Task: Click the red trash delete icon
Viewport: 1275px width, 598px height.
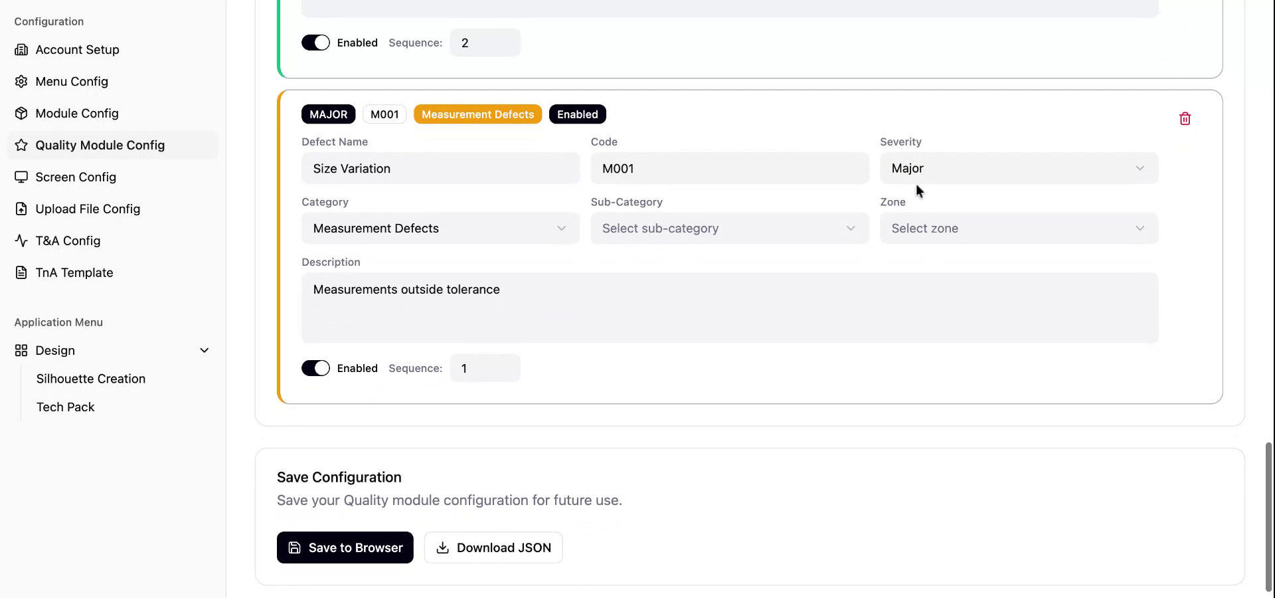Action: [x=1185, y=119]
